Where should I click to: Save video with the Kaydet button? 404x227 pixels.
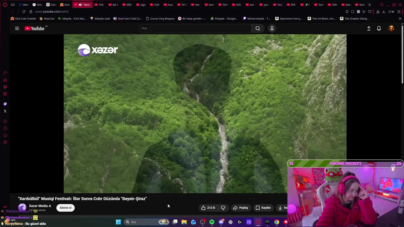263,208
